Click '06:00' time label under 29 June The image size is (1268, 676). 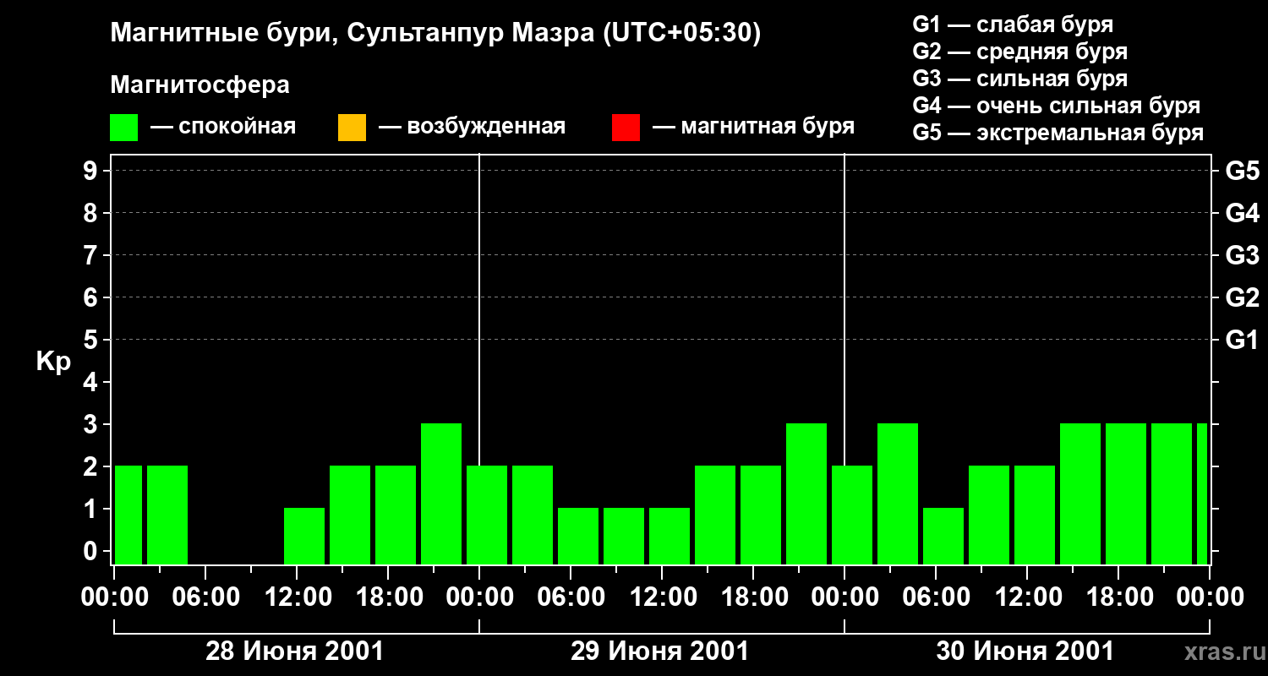pos(571,597)
